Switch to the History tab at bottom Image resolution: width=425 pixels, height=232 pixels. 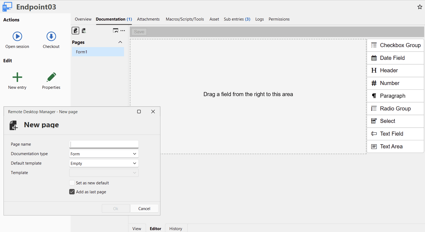176,229
